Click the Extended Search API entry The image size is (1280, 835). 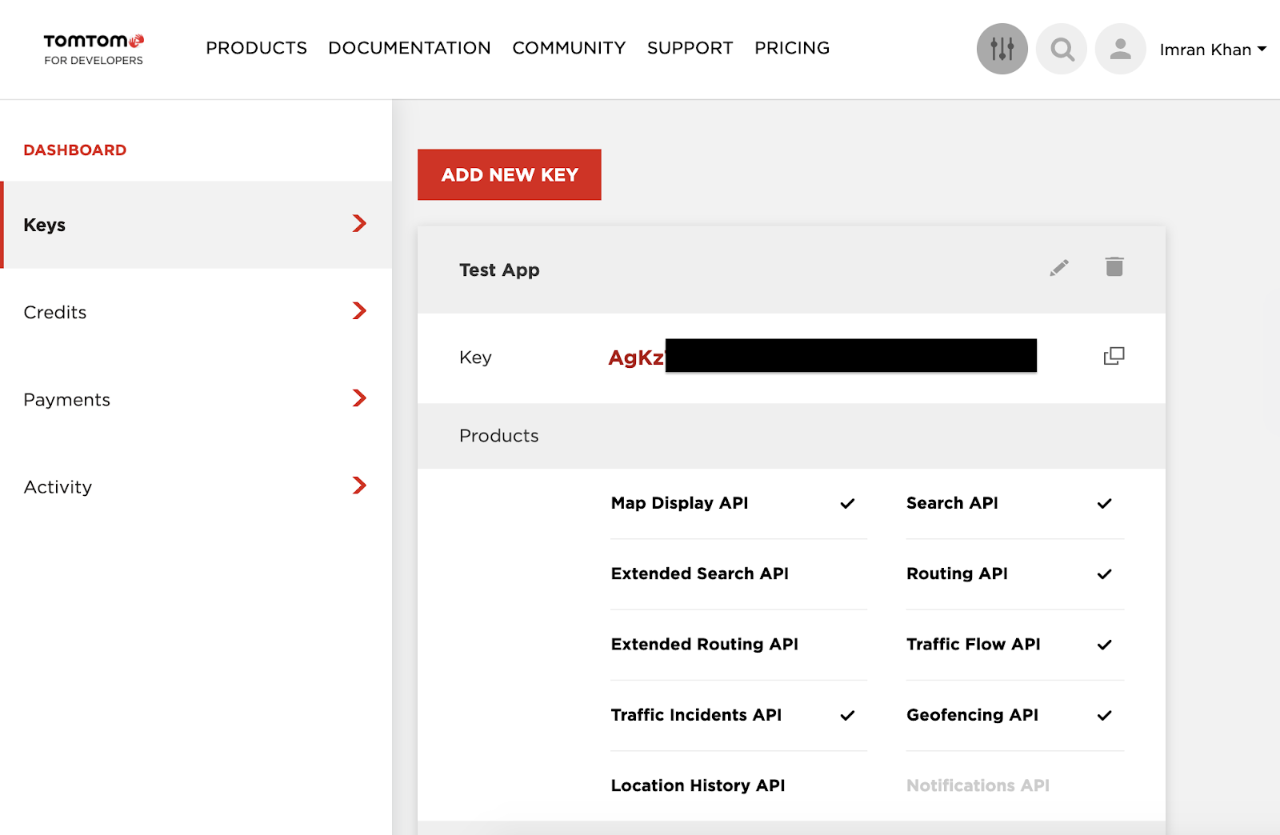coord(700,573)
